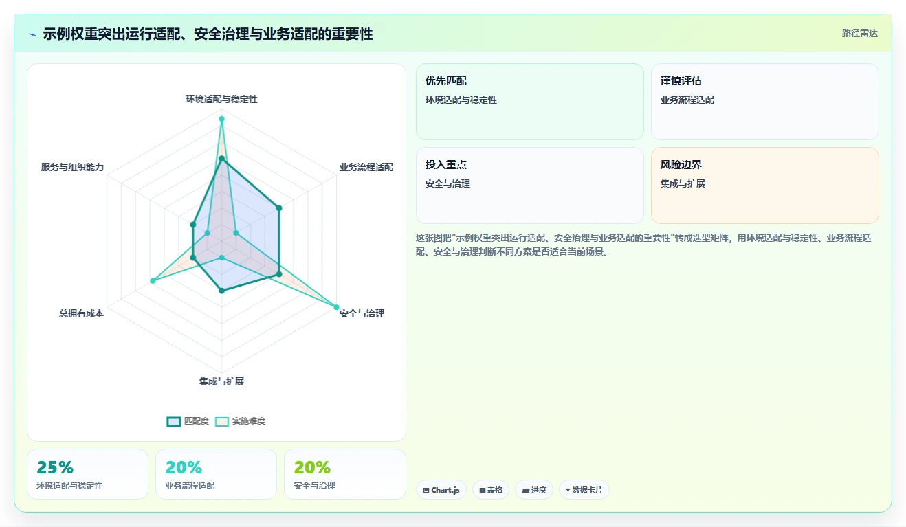Click the lightning icon beside the title
The width and height of the screenshot is (906, 527).
pyautogui.click(x=32, y=34)
